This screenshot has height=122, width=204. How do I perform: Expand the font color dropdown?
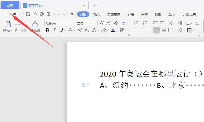[117, 30]
